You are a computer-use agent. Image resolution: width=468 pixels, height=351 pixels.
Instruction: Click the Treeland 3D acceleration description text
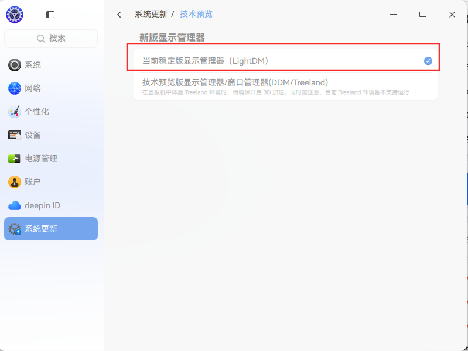279,92
